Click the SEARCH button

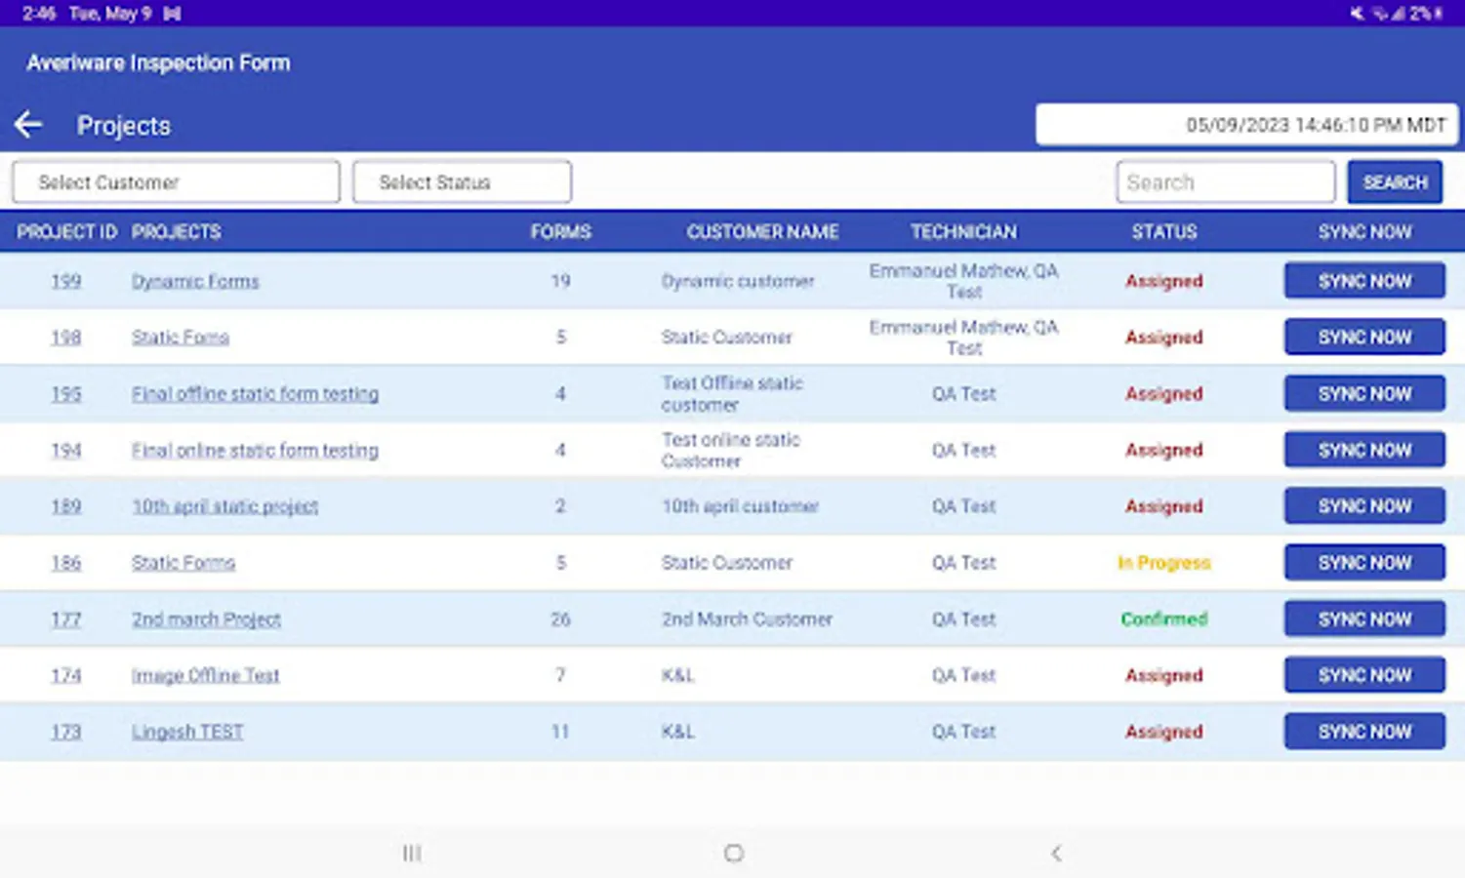1395,182
